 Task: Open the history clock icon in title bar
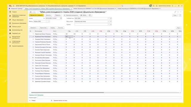coord(154,6)
